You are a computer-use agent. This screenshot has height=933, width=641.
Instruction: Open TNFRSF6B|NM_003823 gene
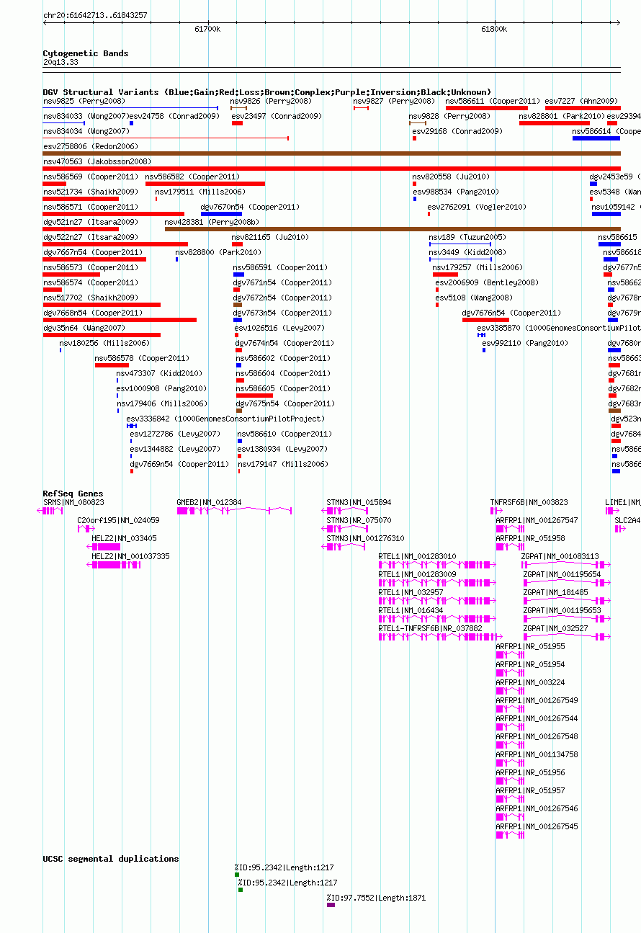pyautogui.click(x=496, y=510)
